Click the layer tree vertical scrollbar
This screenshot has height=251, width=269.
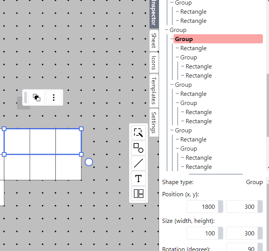click(267, 105)
